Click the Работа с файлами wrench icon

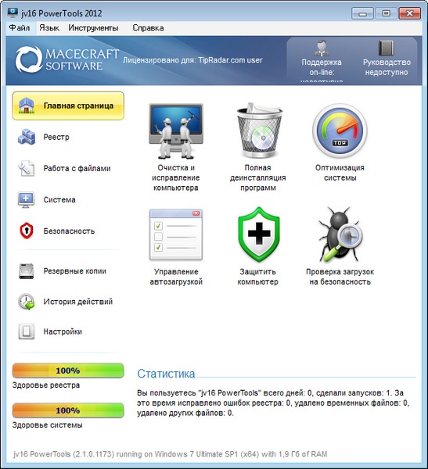pyautogui.click(x=27, y=168)
